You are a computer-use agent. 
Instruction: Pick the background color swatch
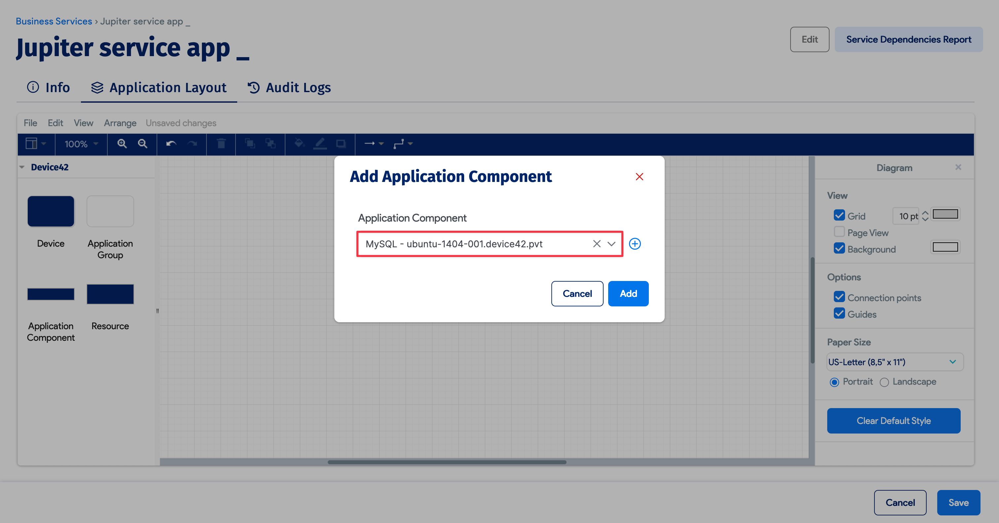945,247
